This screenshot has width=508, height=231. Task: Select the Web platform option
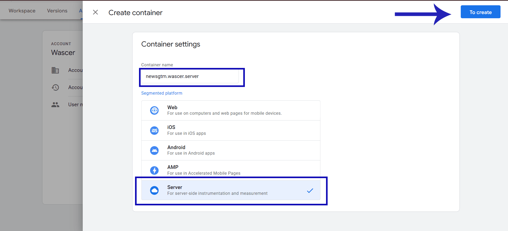(x=231, y=110)
